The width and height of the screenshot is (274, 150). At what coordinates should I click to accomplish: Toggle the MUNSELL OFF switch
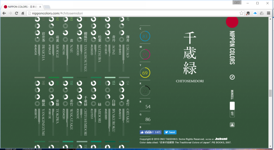pos(232,109)
